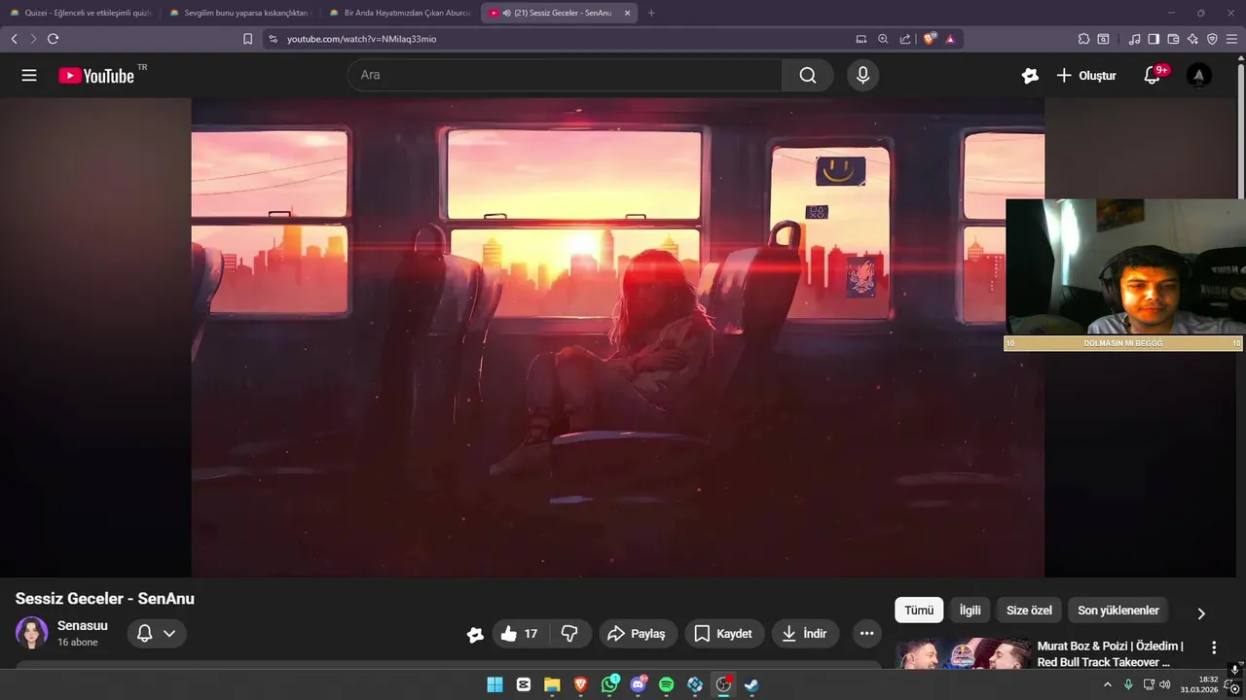1246x700 pixels.
Task: Open OBS Studio from the taskbar
Action: tap(723, 684)
